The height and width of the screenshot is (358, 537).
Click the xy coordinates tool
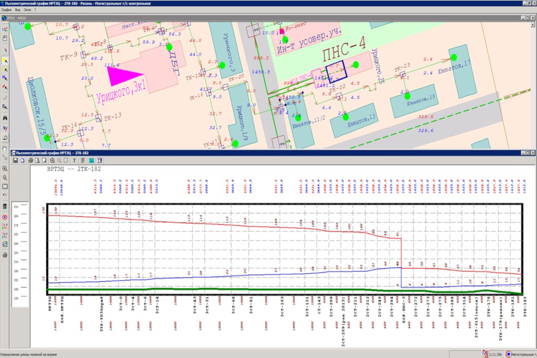pos(5,128)
